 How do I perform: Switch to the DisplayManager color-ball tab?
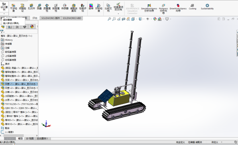(32, 27)
